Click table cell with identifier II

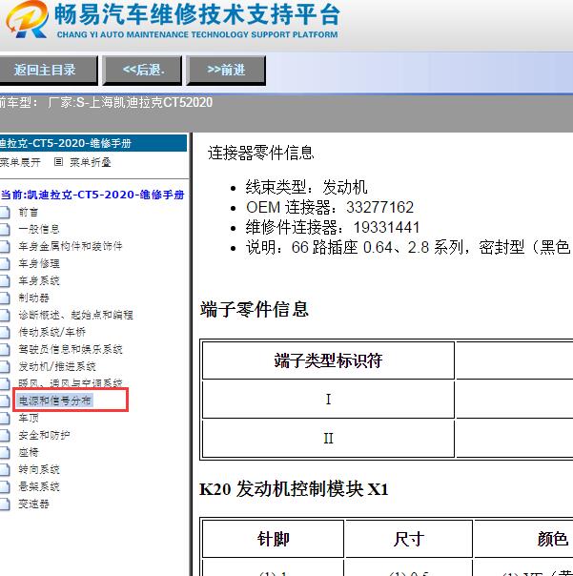pyautogui.click(x=328, y=439)
